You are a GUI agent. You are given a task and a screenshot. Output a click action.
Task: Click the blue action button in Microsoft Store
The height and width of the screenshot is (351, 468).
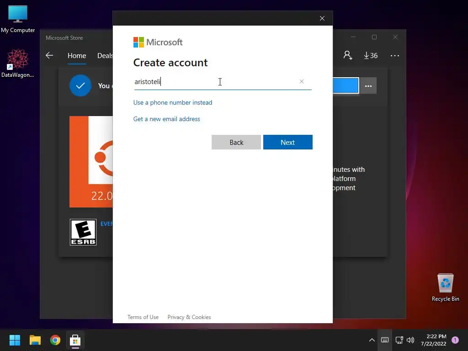[346, 85]
